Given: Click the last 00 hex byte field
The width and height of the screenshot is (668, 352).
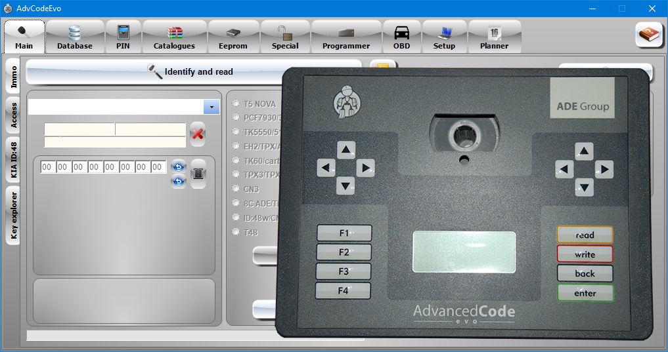Looking at the screenshot, I should [x=158, y=167].
